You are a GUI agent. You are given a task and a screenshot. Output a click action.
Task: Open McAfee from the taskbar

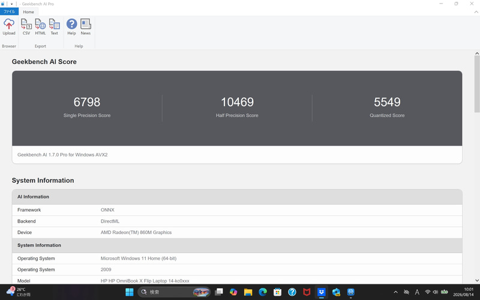(x=307, y=292)
